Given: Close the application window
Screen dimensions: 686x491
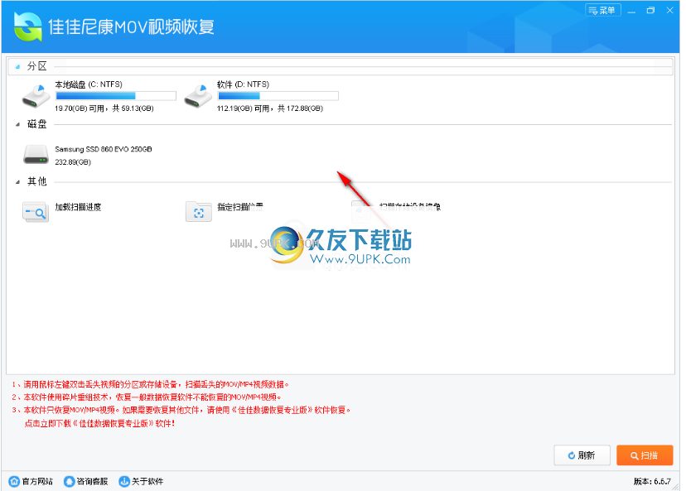Looking at the screenshot, I should (x=669, y=11).
